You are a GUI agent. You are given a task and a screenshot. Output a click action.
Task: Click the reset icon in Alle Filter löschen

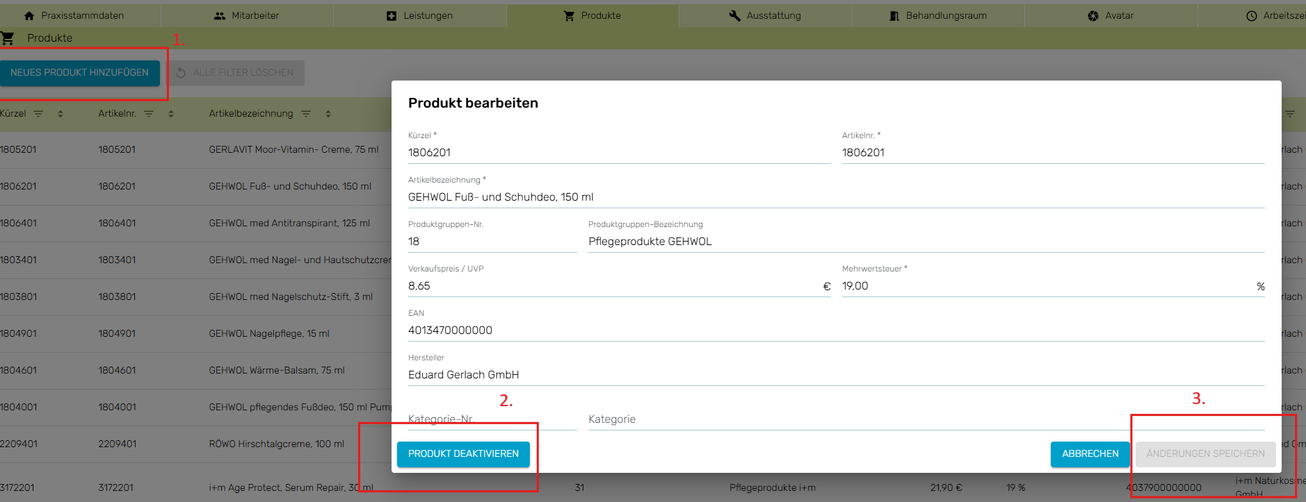tap(181, 72)
